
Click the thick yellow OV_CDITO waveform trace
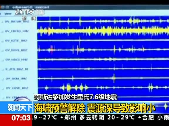tap(103, 31)
